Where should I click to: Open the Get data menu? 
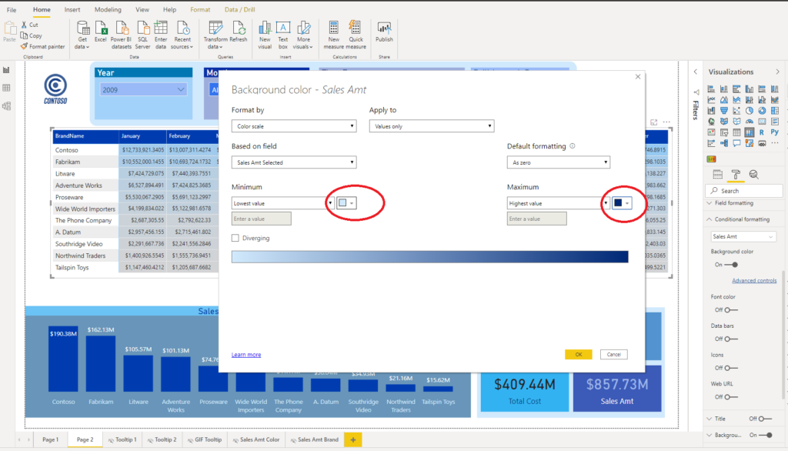(x=82, y=35)
